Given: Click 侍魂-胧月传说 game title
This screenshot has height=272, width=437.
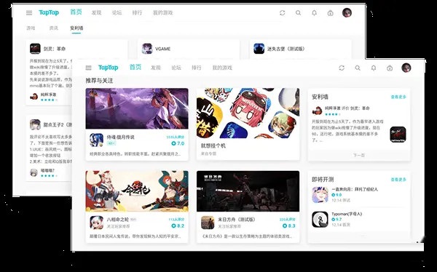Looking at the screenshot, I should 120,137.
